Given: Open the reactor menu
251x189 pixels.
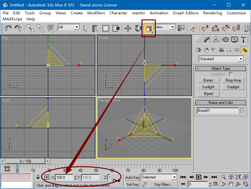Looking at the screenshot, I should (x=139, y=13).
